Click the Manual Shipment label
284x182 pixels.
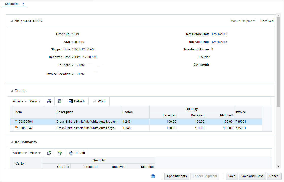(243, 21)
